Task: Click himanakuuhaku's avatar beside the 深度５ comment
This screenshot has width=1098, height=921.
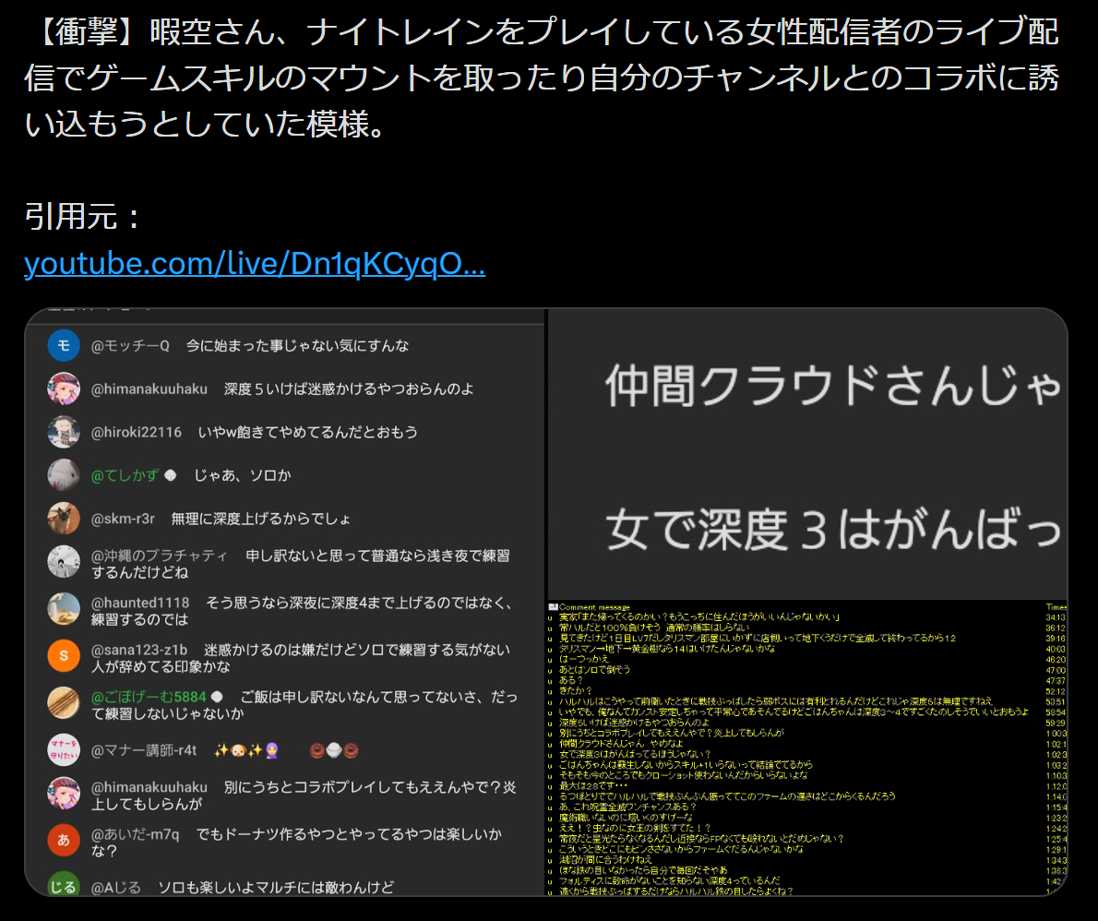Action: coord(64,389)
